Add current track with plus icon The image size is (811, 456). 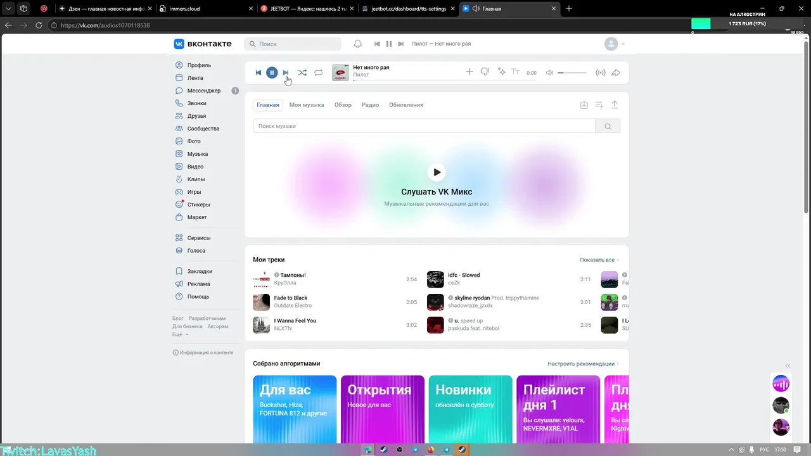469,72
